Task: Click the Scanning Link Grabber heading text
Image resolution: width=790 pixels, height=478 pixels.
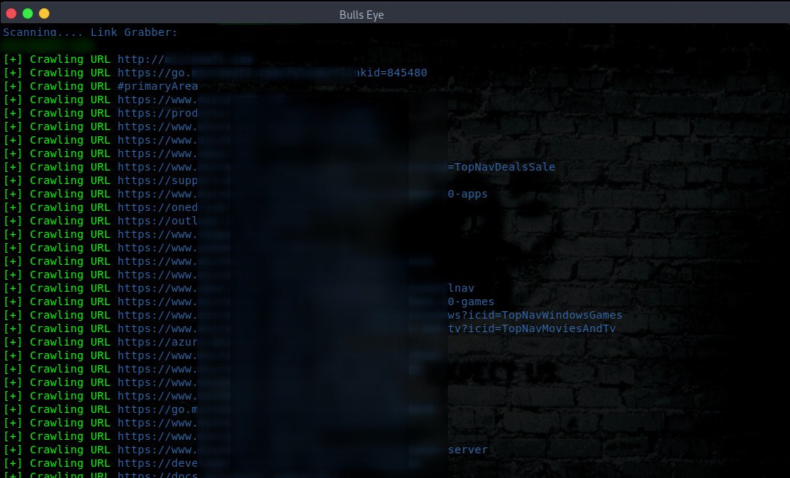Action: (90, 32)
